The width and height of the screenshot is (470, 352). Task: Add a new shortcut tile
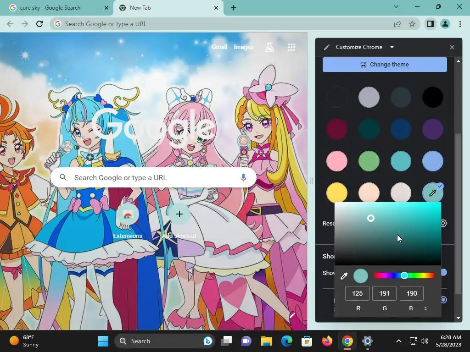[179, 221]
